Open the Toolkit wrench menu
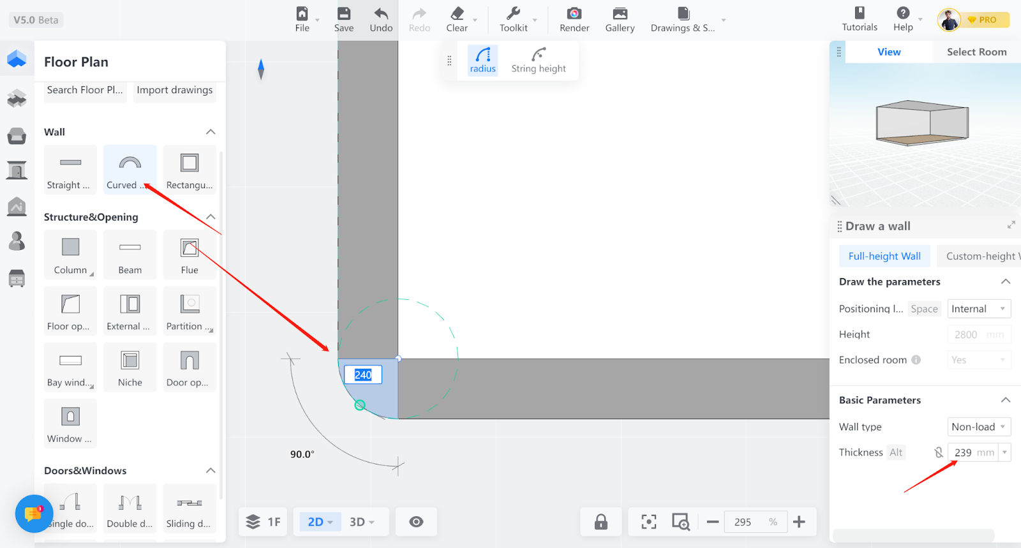The height and width of the screenshot is (548, 1021). tap(514, 19)
